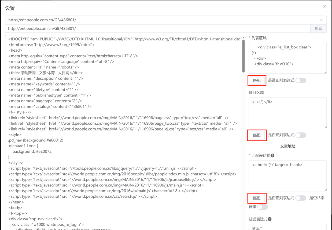Focus the URL input field left of 抓取
Viewport: 332px width, 230px height.
(158, 29)
